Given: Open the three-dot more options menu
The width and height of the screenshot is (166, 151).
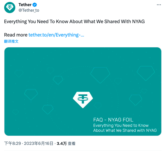Looking at the screenshot, I should coord(159,5).
